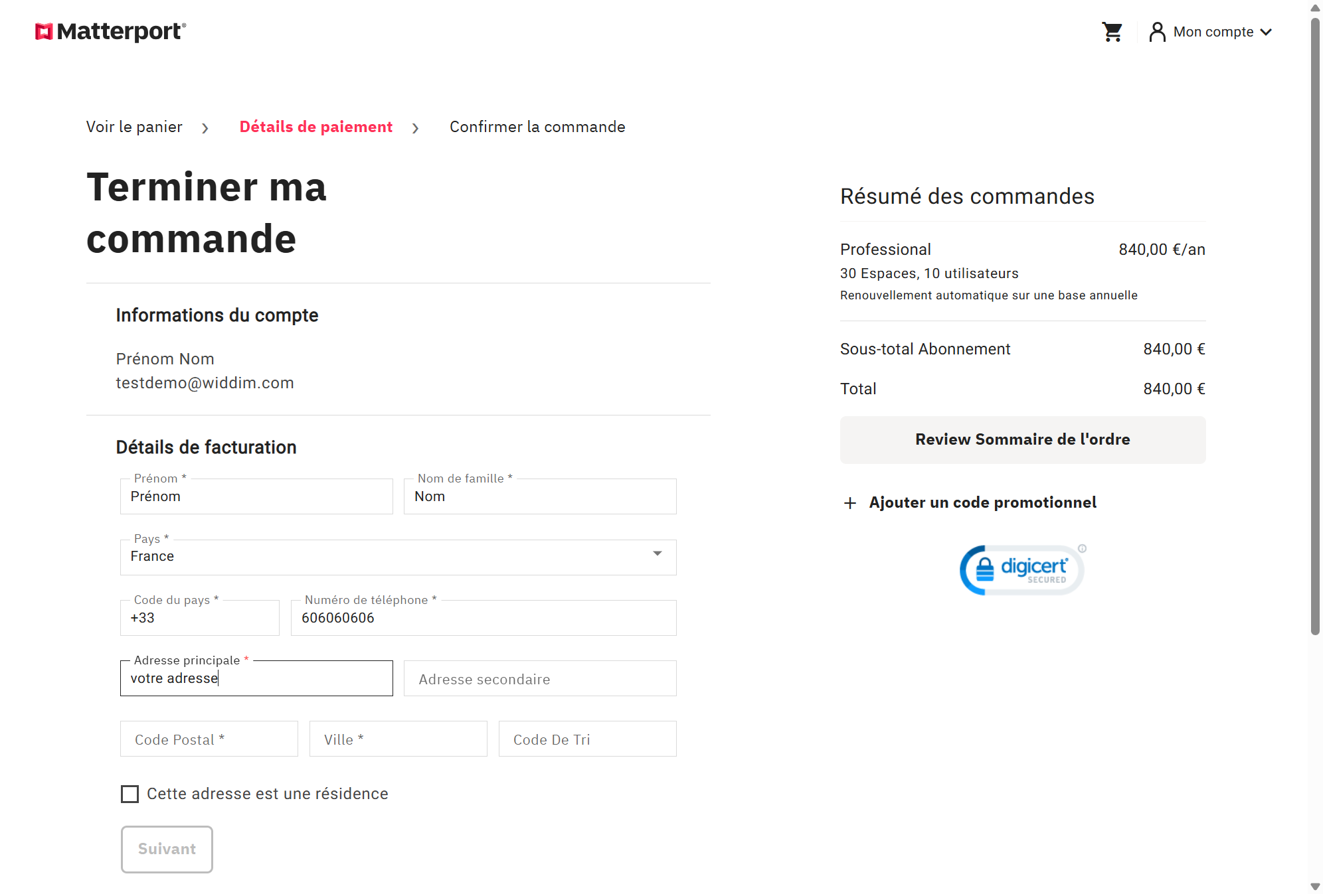Check Cette adresse est une résidence
This screenshot has width=1323, height=894.
point(130,794)
